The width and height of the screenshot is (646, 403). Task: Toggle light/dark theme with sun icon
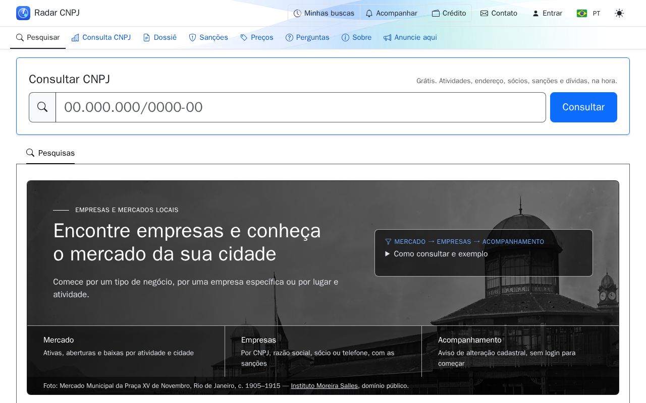619,14
